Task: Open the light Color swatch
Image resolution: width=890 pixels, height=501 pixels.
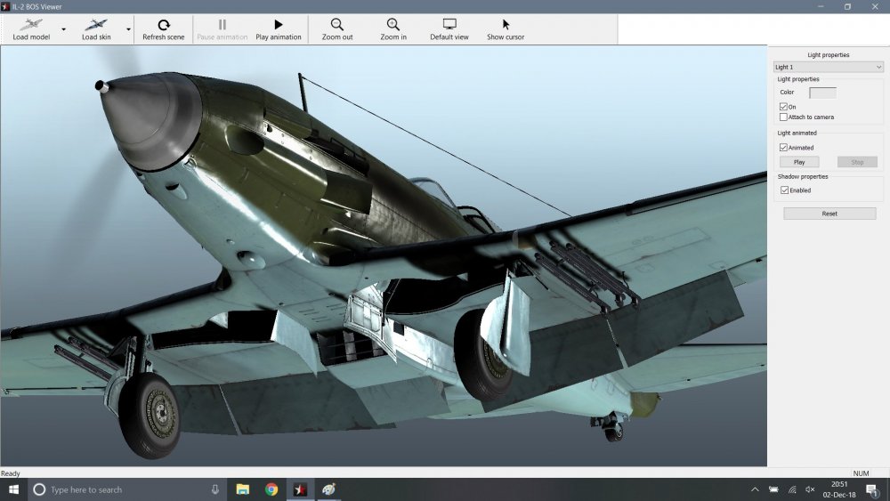Action: click(822, 93)
